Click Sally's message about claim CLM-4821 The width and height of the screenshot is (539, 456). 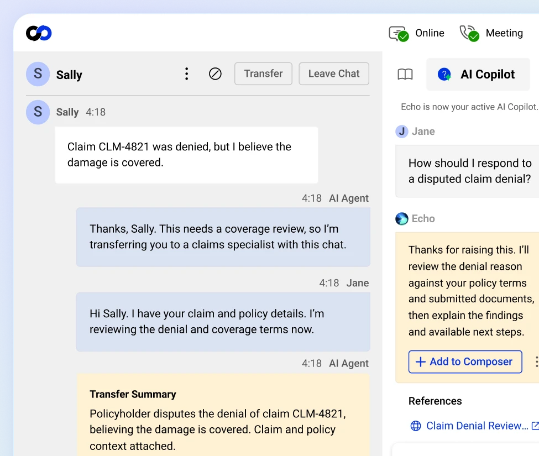tap(186, 155)
